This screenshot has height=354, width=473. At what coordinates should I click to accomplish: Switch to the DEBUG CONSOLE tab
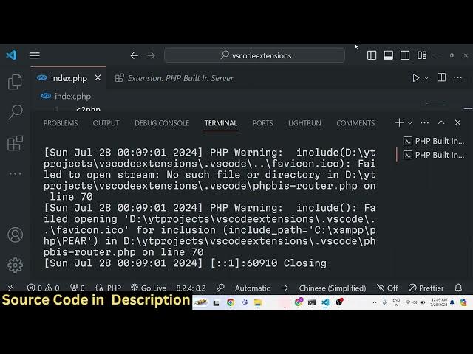(x=162, y=123)
